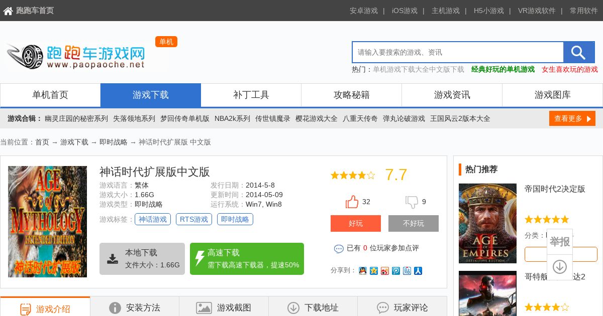Click 安卓游戏 top link

click(364, 11)
